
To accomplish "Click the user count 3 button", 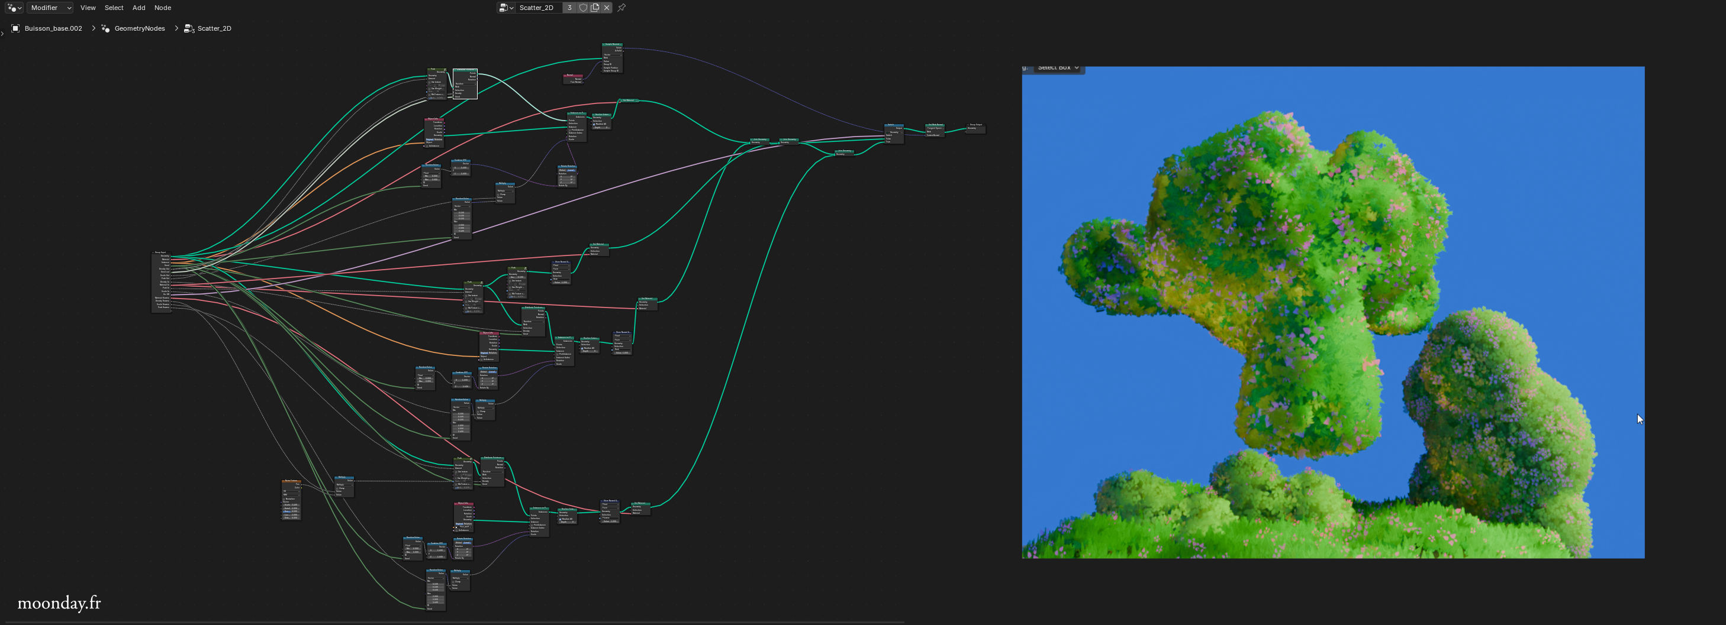I will pyautogui.click(x=569, y=8).
